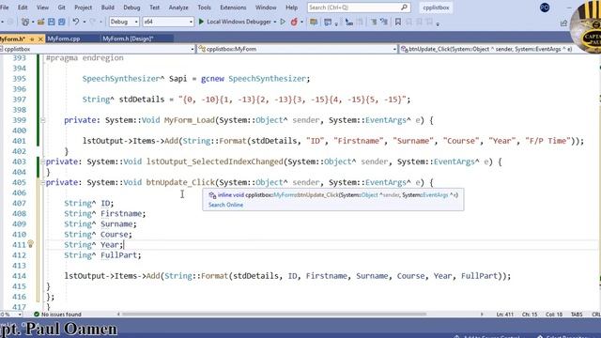This screenshot has height=338, width=601.
Task: Switch to the MyForm.h [Design] tab
Action: click(128, 38)
